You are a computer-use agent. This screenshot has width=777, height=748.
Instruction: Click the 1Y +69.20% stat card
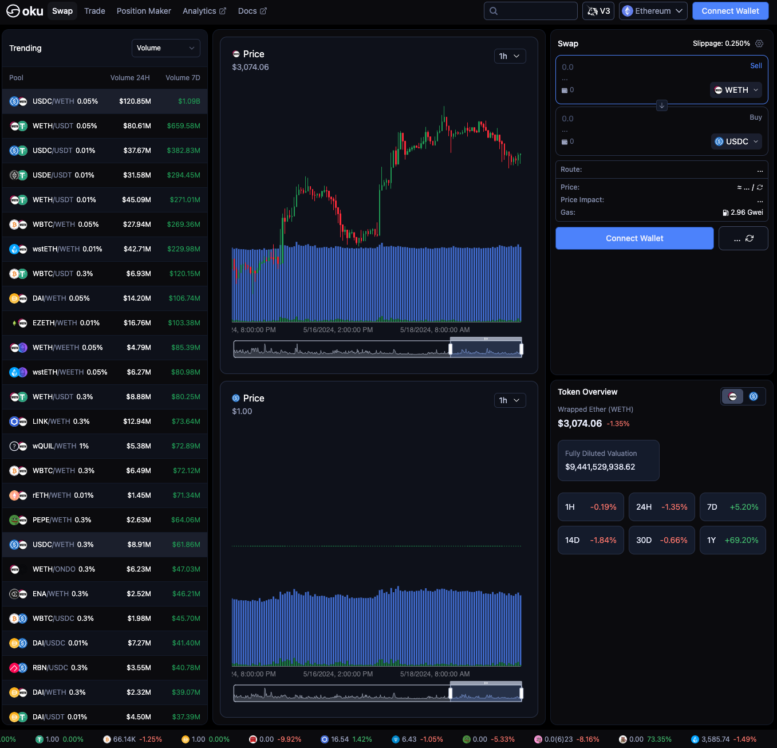coord(732,540)
